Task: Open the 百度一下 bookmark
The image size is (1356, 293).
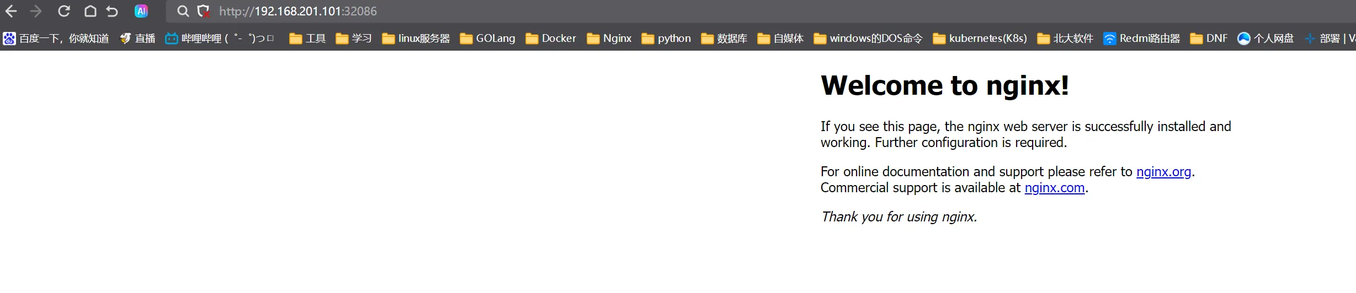Action: coord(56,39)
